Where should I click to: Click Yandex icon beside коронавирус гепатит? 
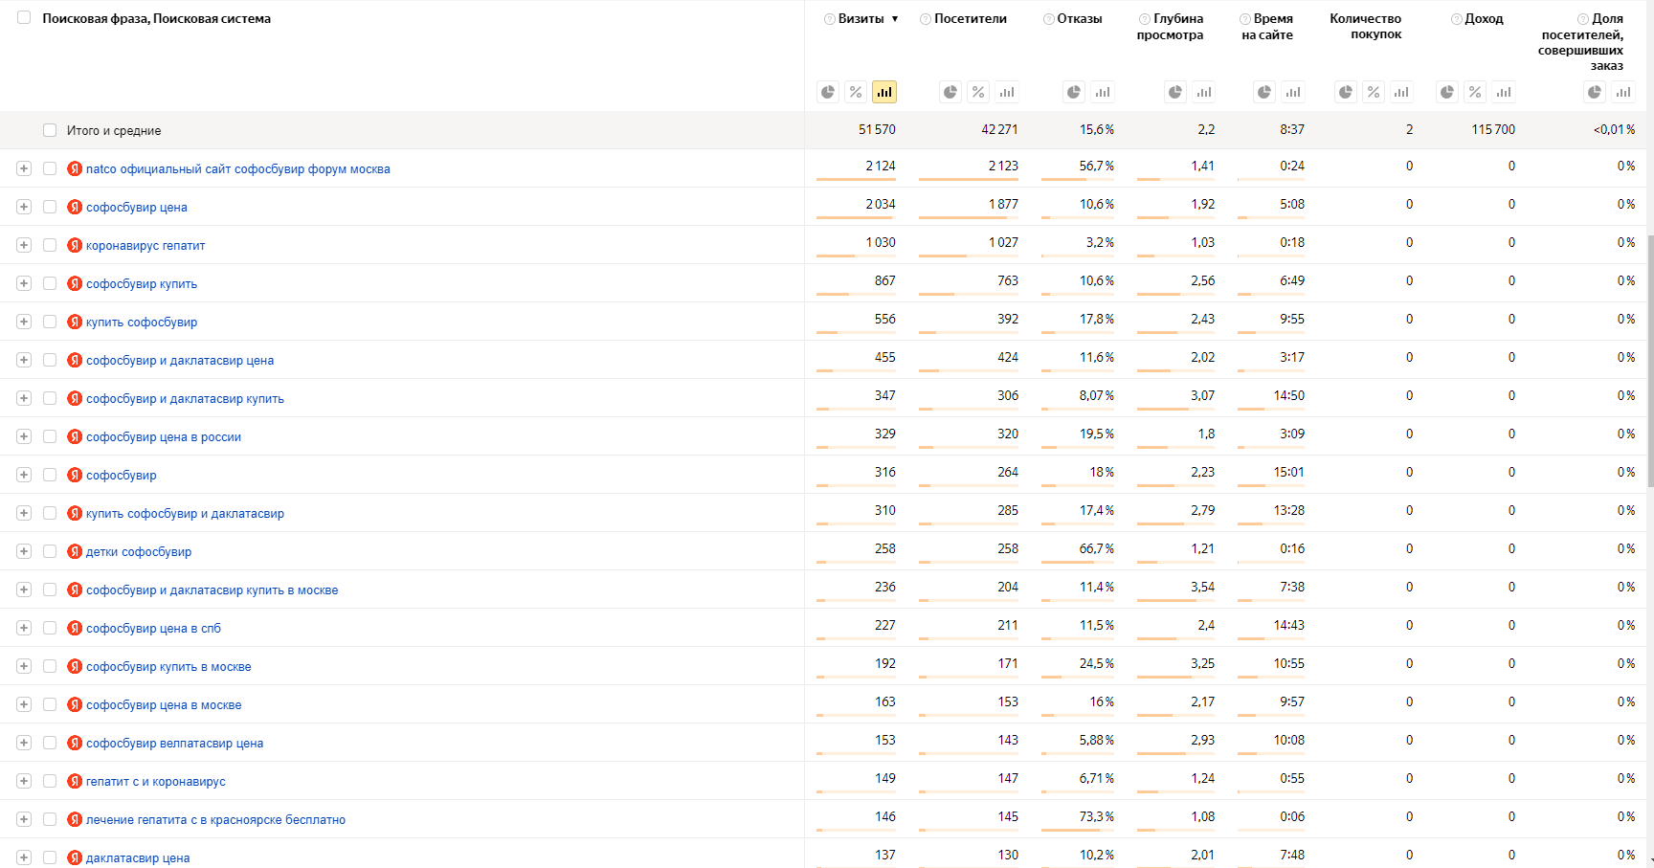tap(75, 245)
